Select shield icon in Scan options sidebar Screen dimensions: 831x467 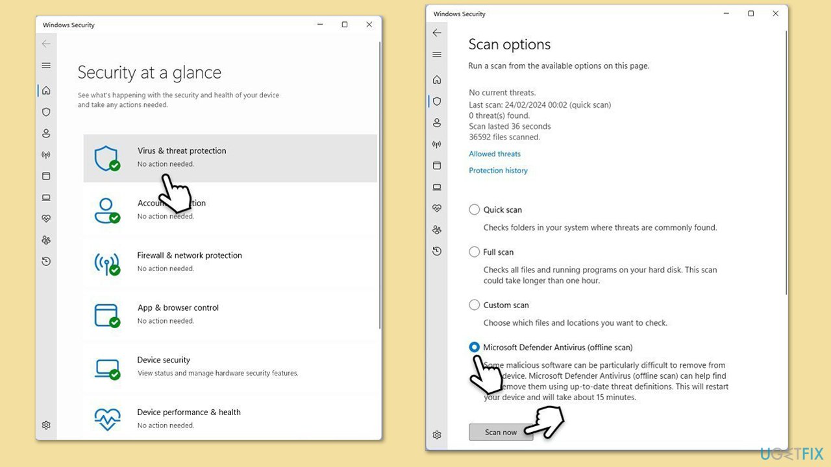[x=437, y=101]
